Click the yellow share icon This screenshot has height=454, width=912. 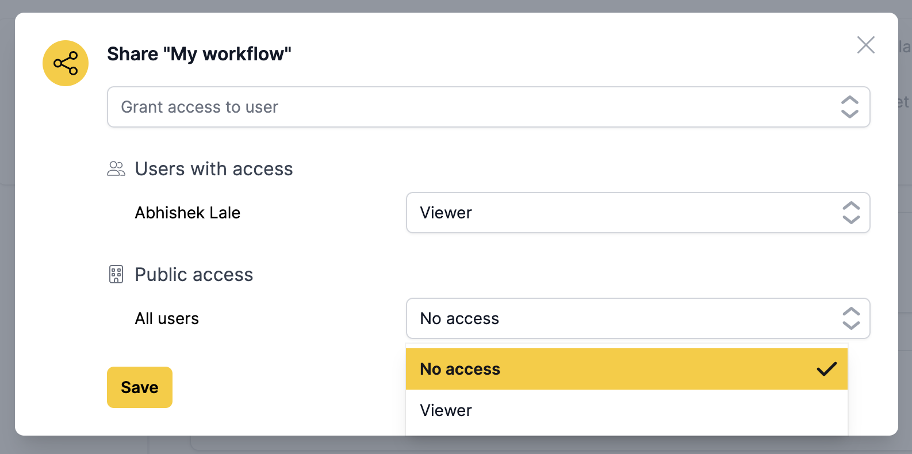click(x=66, y=63)
